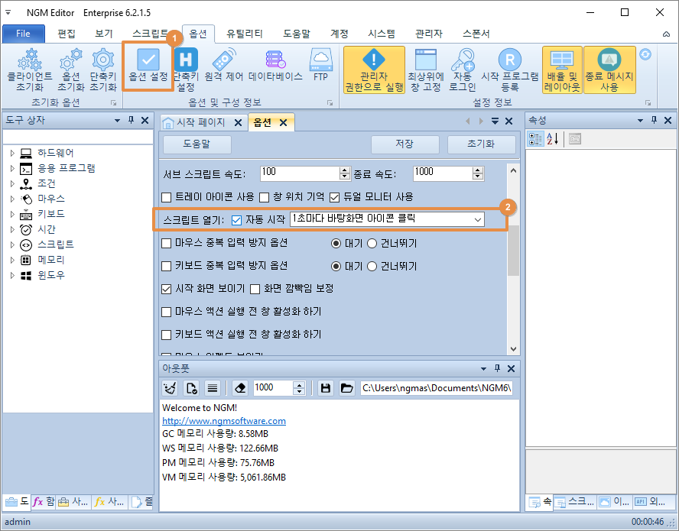Click the open folder icon in 아웃풋
The width and height of the screenshot is (679, 531).
coord(347,388)
